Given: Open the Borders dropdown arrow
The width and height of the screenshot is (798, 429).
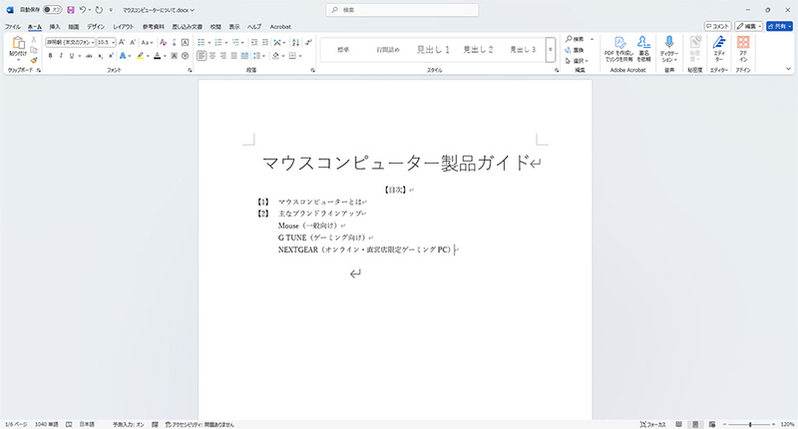Looking at the screenshot, I should point(300,56).
